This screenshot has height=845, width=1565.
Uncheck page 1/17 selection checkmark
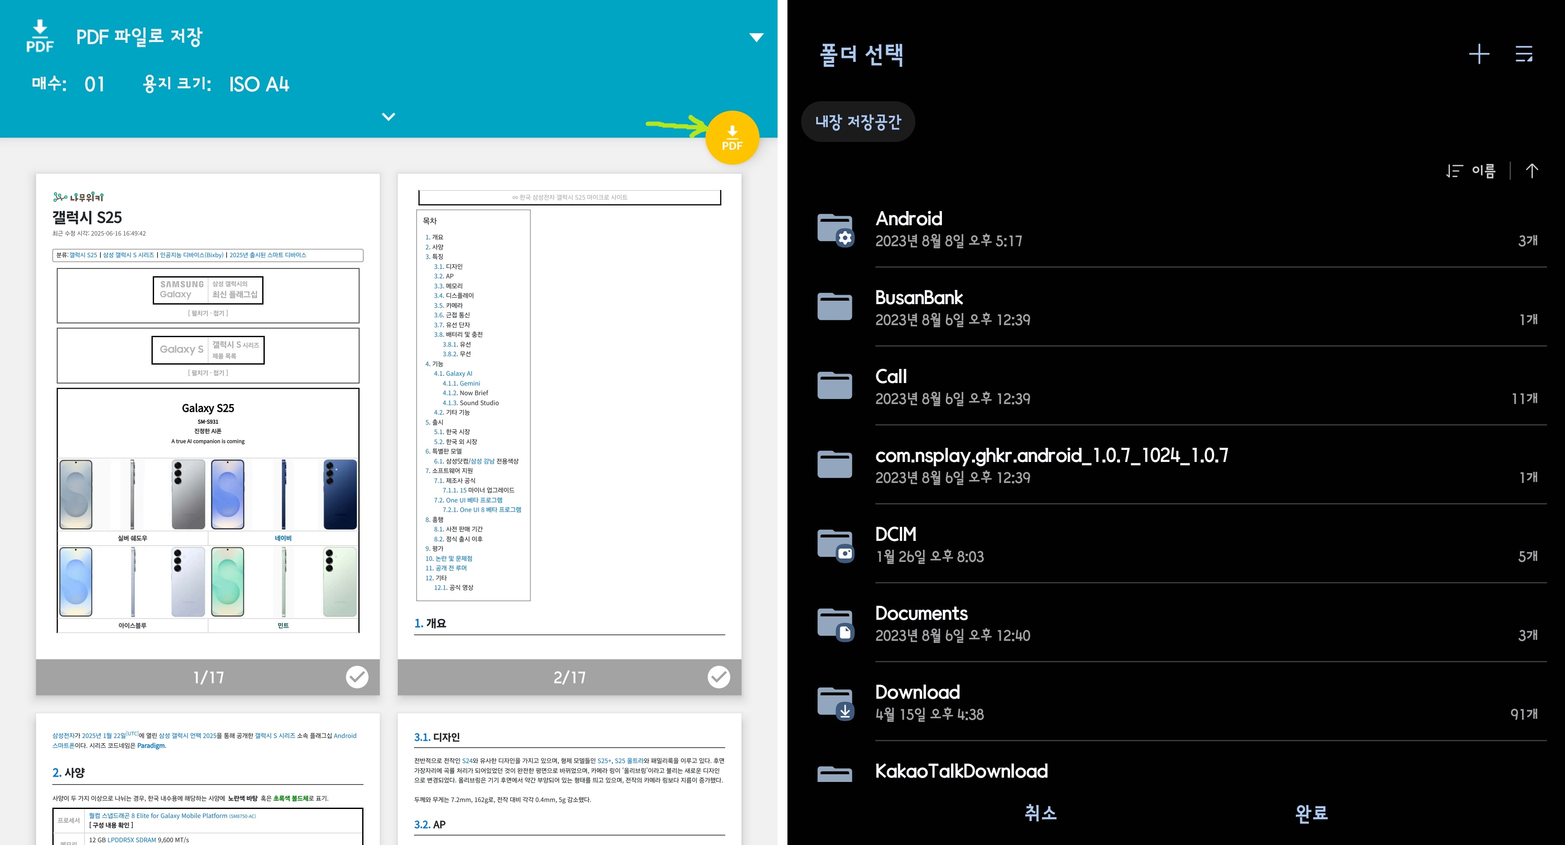[357, 677]
